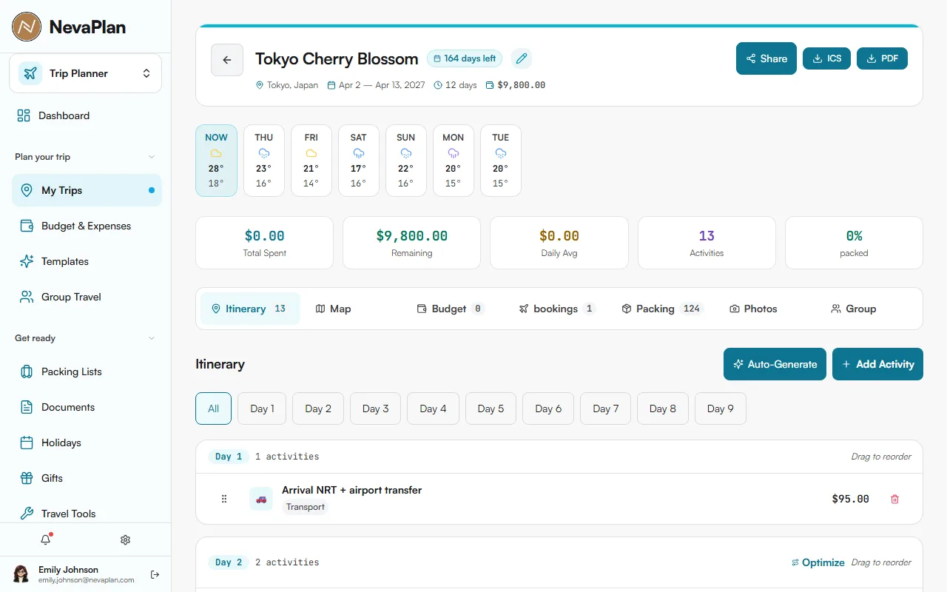Select the NOW weather card

(x=216, y=161)
